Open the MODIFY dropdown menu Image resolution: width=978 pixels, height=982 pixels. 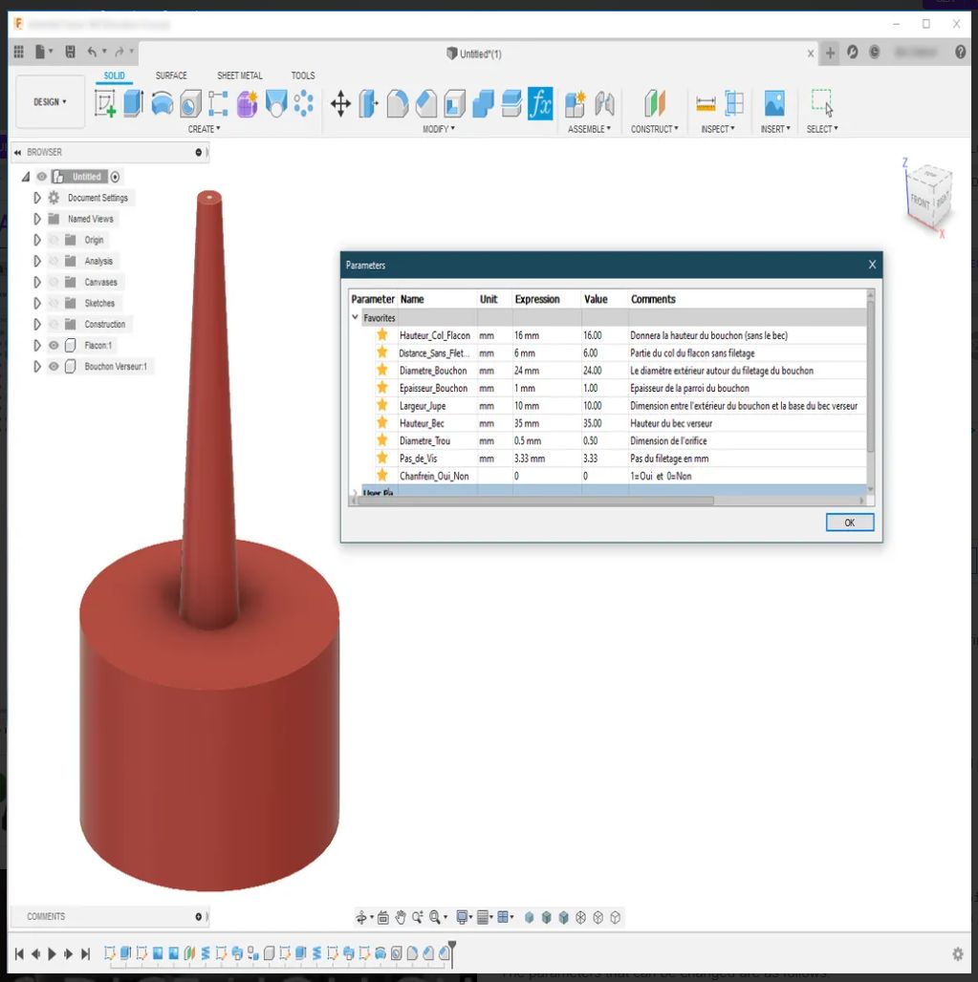[439, 129]
